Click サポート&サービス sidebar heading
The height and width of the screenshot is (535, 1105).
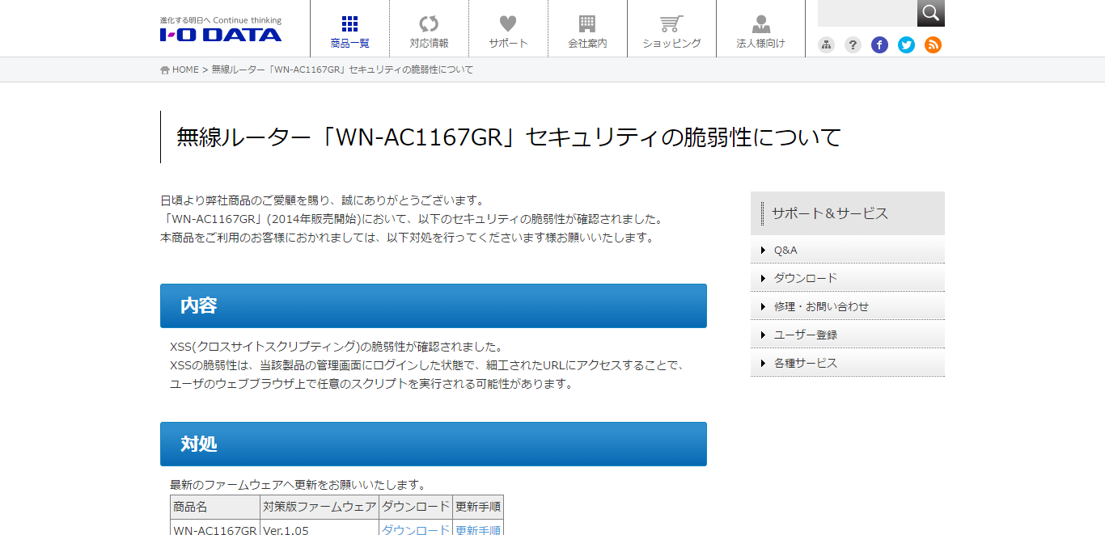click(848, 213)
